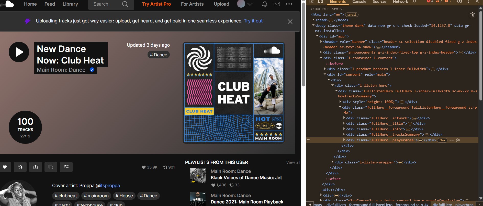The image size is (483, 206).
Task: Open the messages envelope icon
Action: pyautogui.click(x=277, y=4)
